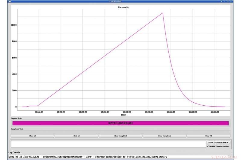The image size is (241, 160).
Task: Toggle Include Viewer screenshot checkbox
Action: coord(208,146)
